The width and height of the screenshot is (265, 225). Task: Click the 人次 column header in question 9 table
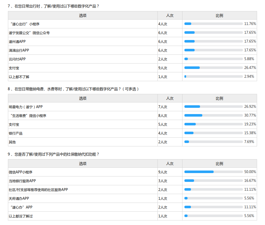170,164
